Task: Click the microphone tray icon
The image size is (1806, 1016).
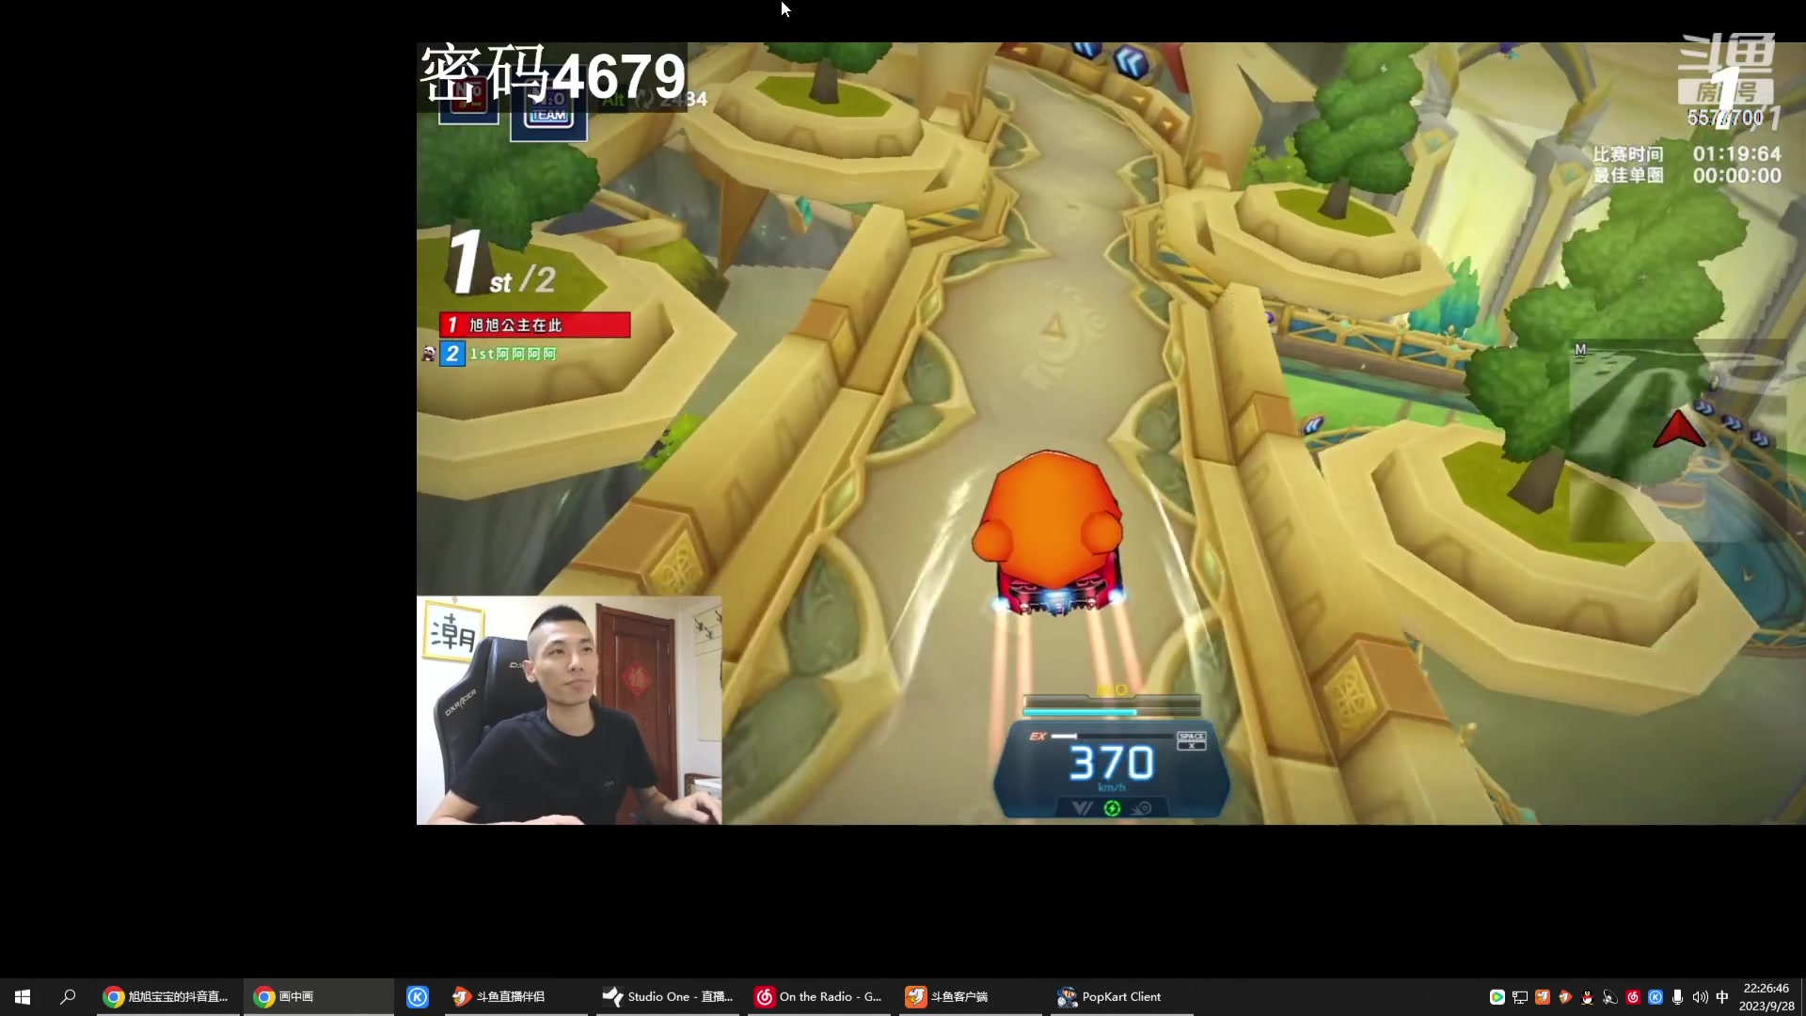Action: tap(1677, 997)
